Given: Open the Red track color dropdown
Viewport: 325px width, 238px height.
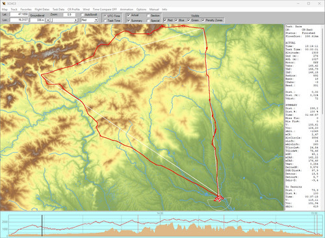Looking at the screenshot, I should pos(89,20).
